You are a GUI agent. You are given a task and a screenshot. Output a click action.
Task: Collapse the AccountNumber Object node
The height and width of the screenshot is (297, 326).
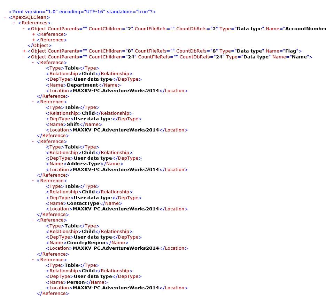[x=23, y=29]
